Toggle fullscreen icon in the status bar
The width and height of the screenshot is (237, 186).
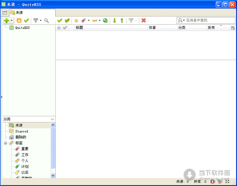(227, 182)
